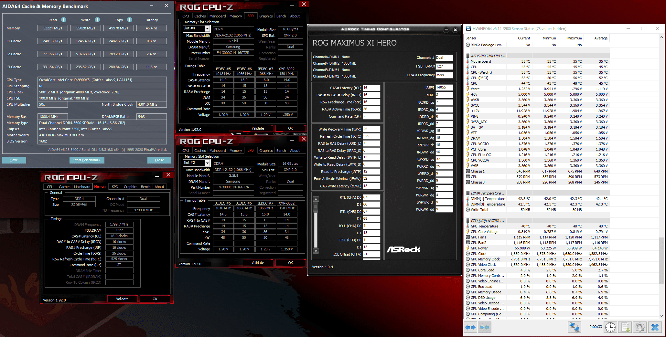This screenshot has height=337, width=666.
Task: Click the down arrow of ASRock RTL list scrollbar
Action: point(316,251)
